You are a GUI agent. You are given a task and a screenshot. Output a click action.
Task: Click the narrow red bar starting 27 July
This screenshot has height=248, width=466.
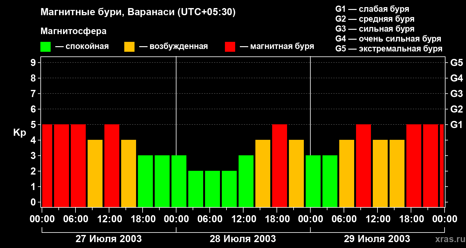coord(47,166)
